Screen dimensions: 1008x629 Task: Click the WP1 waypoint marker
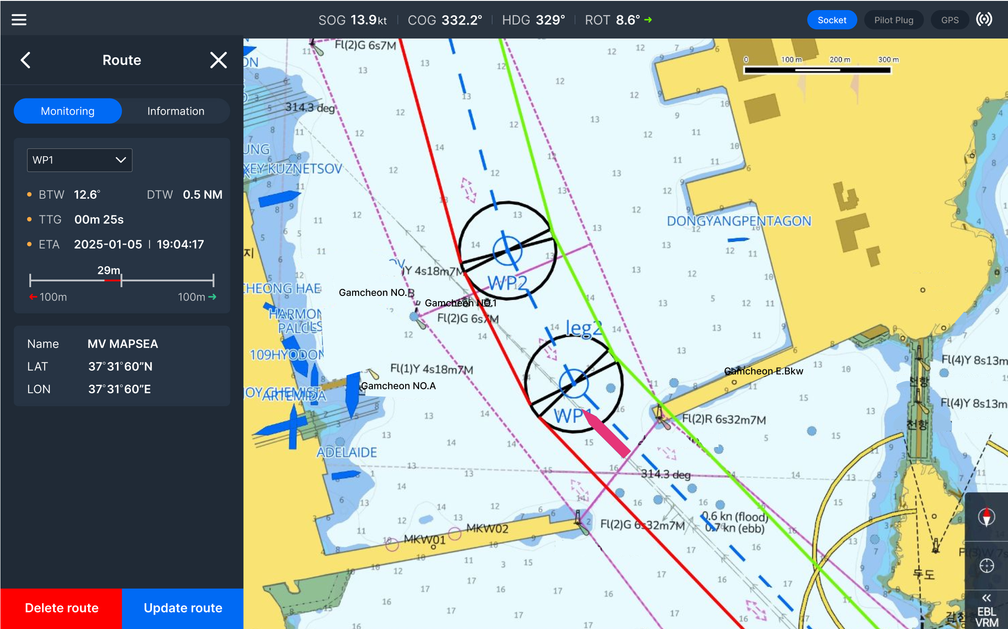(x=573, y=384)
